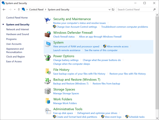Open Ease of Access category

pos(14,61)
